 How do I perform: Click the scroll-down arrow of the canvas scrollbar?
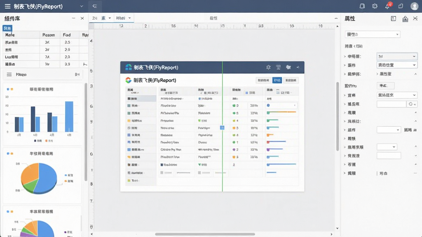337,228
